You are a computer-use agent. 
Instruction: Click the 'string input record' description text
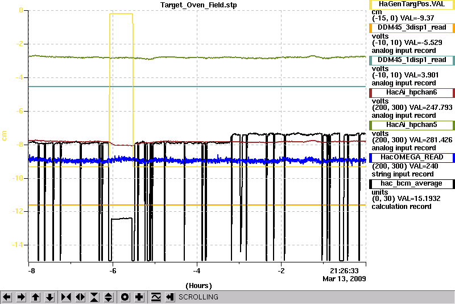tap(403, 174)
